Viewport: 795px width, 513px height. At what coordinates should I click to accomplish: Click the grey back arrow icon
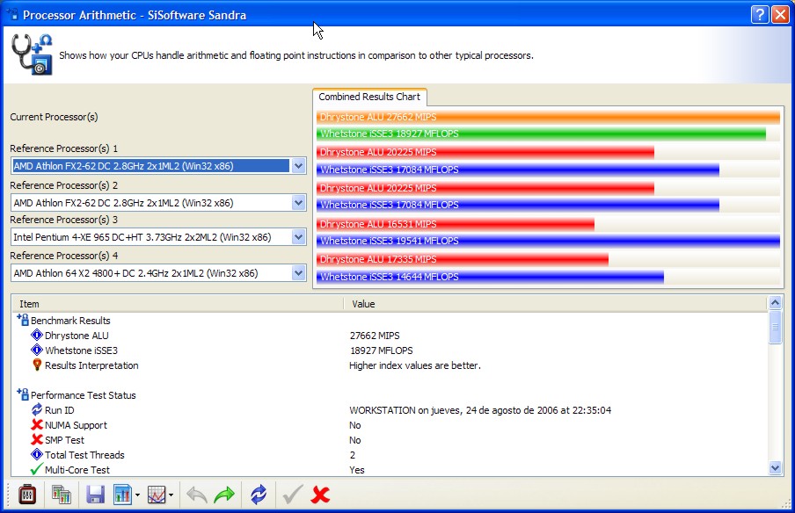pos(197,495)
